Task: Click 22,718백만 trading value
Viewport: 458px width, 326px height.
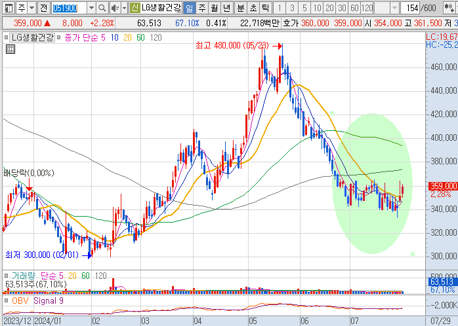Action: tap(259, 23)
